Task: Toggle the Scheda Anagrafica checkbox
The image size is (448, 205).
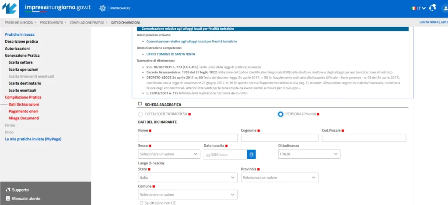Action: [140, 104]
